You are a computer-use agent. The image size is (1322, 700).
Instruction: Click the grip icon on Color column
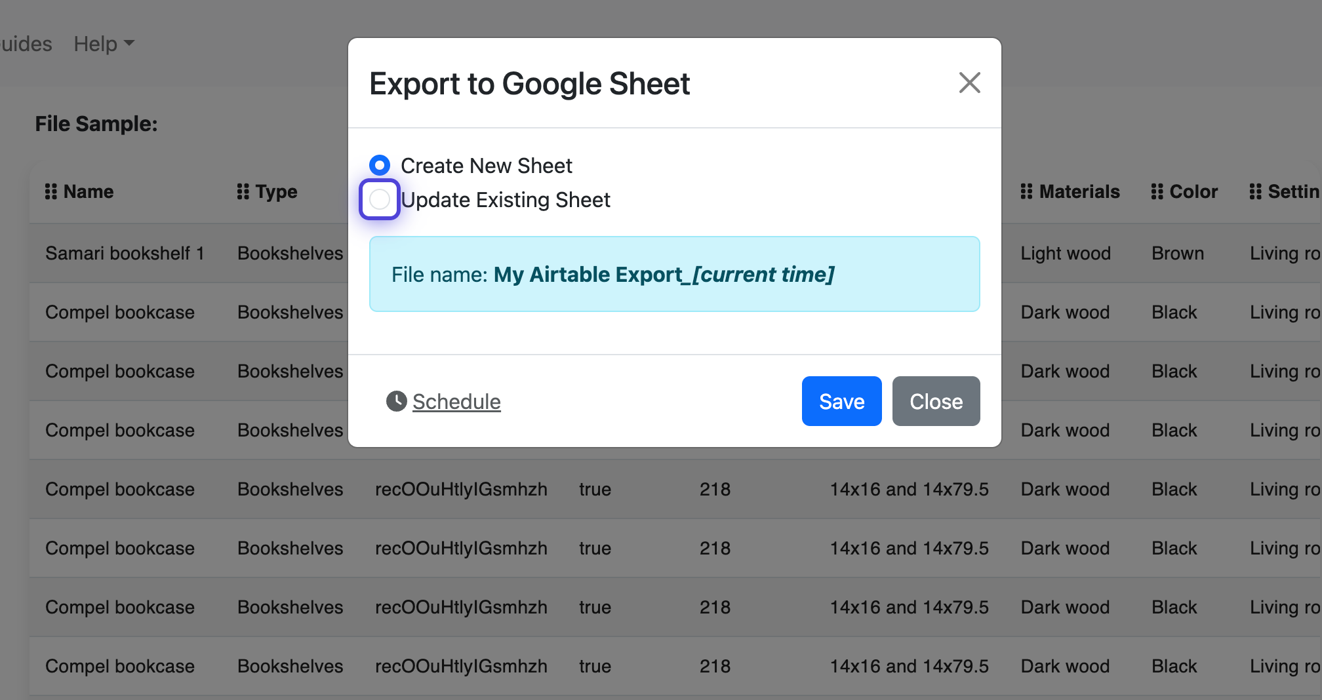[x=1157, y=191]
